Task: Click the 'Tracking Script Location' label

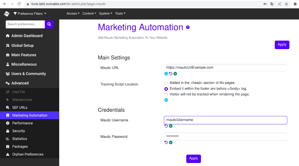Action: coord(119,84)
